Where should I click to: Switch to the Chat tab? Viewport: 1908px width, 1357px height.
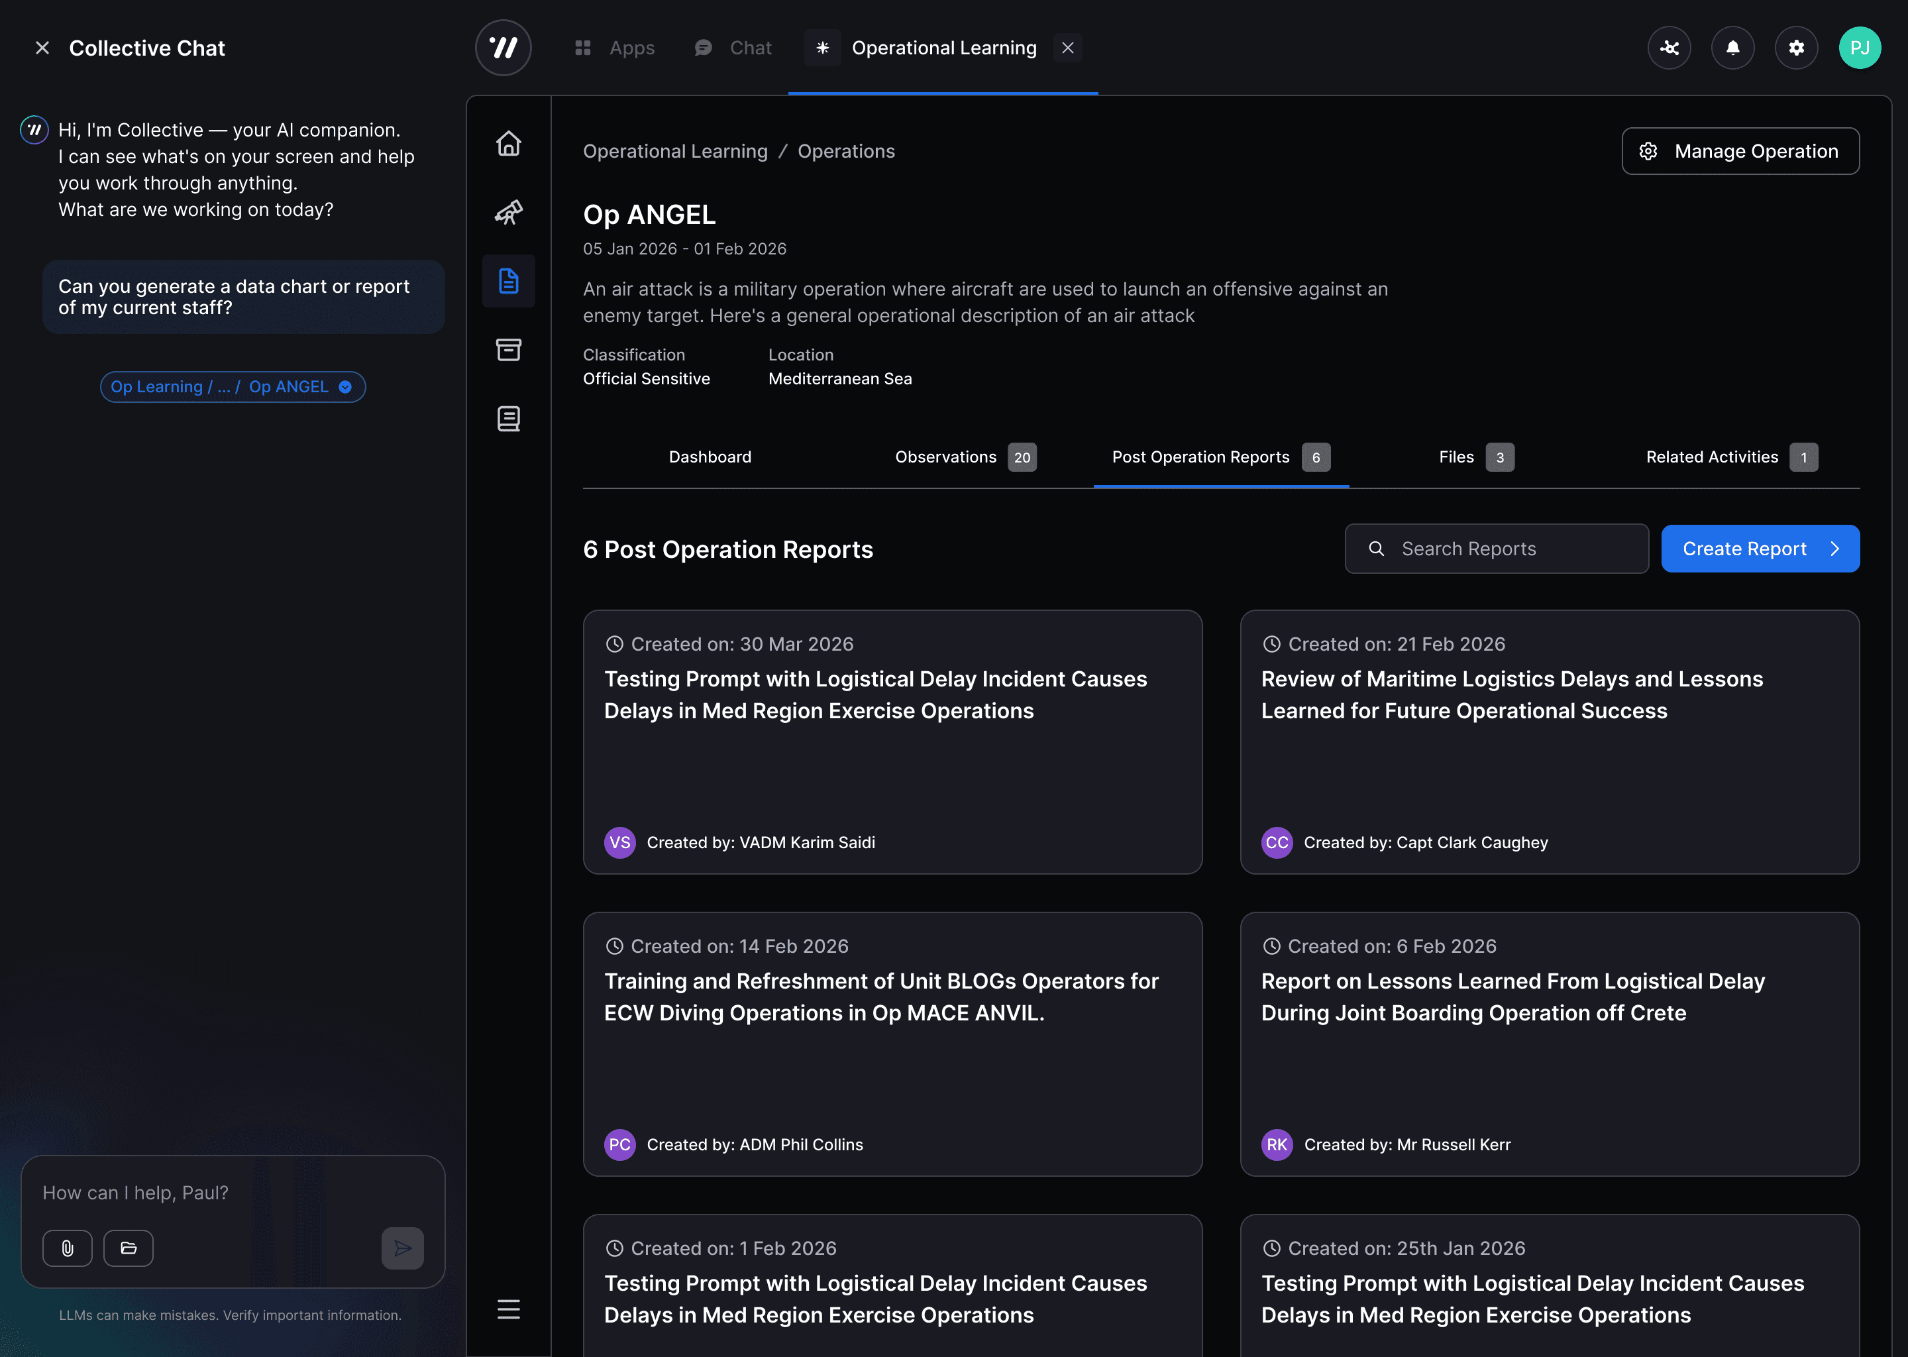click(x=733, y=48)
